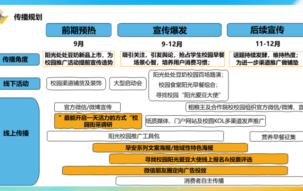Click the 纸质媒体、门户网站 KOL box
The width and height of the screenshot is (303, 191).
pos(205,121)
